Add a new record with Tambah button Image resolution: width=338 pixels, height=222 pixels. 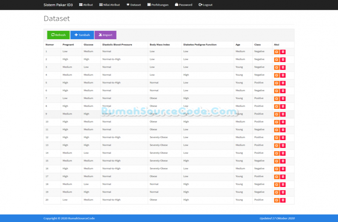[x=82, y=35]
